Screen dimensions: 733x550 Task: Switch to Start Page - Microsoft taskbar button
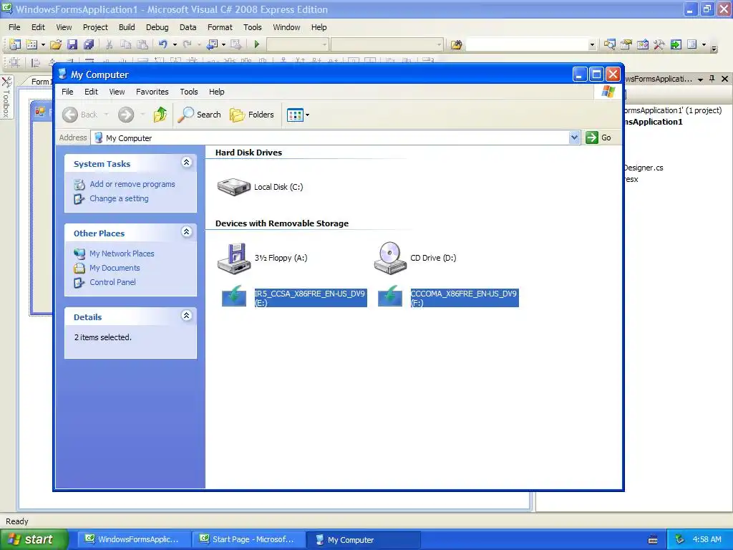click(248, 539)
